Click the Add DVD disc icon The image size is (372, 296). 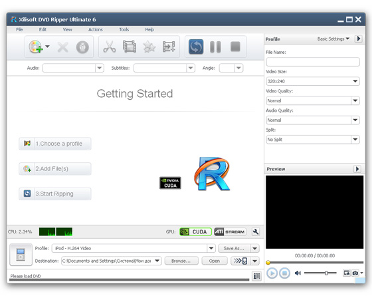click(x=36, y=47)
